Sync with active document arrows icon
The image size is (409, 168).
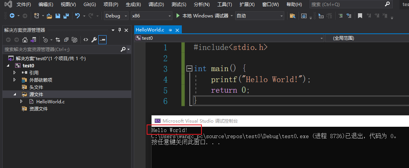click(x=58, y=40)
